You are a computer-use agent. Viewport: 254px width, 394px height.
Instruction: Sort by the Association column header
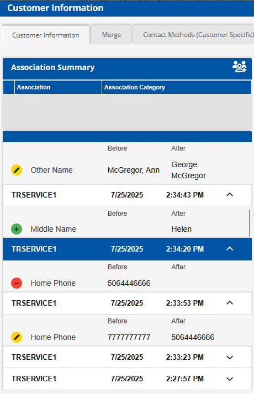tap(58, 87)
